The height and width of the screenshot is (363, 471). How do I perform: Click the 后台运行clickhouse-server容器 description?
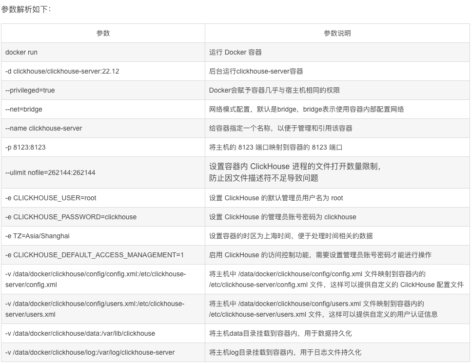tap(337, 71)
